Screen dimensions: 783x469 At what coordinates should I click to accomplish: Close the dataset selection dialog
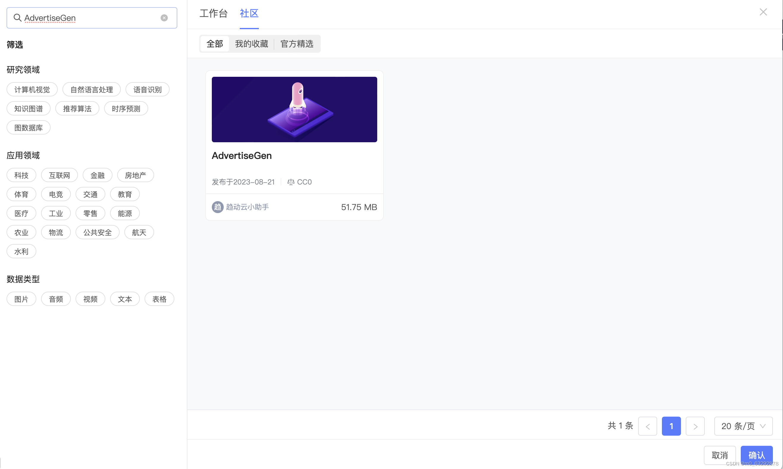tap(763, 12)
